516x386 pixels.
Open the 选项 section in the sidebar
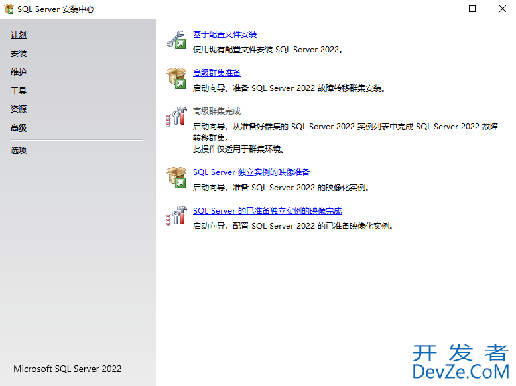tap(19, 151)
